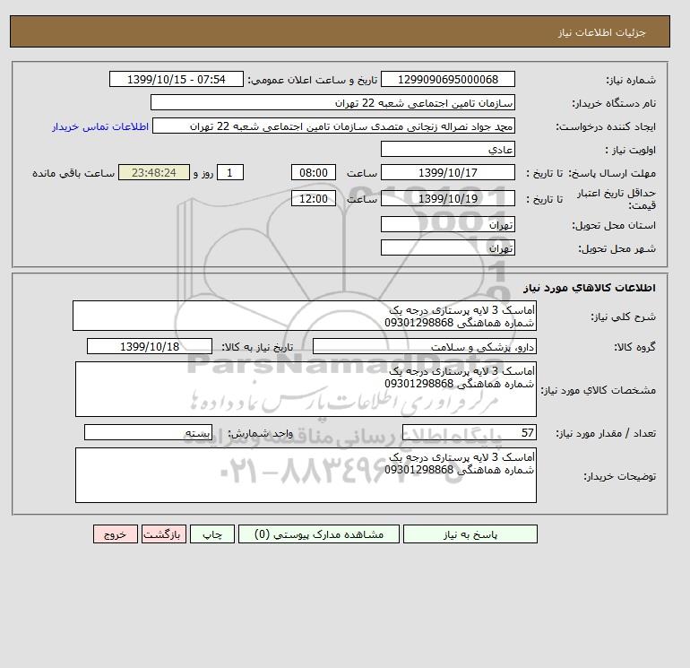Click the شرح کلی نیاز label
Screen dimensions: 690x668
pos(623,317)
